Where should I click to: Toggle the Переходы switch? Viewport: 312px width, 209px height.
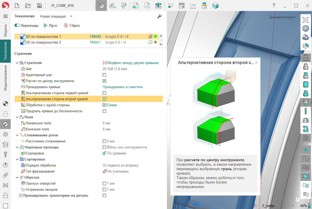pyautogui.click(x=17, y=25)
